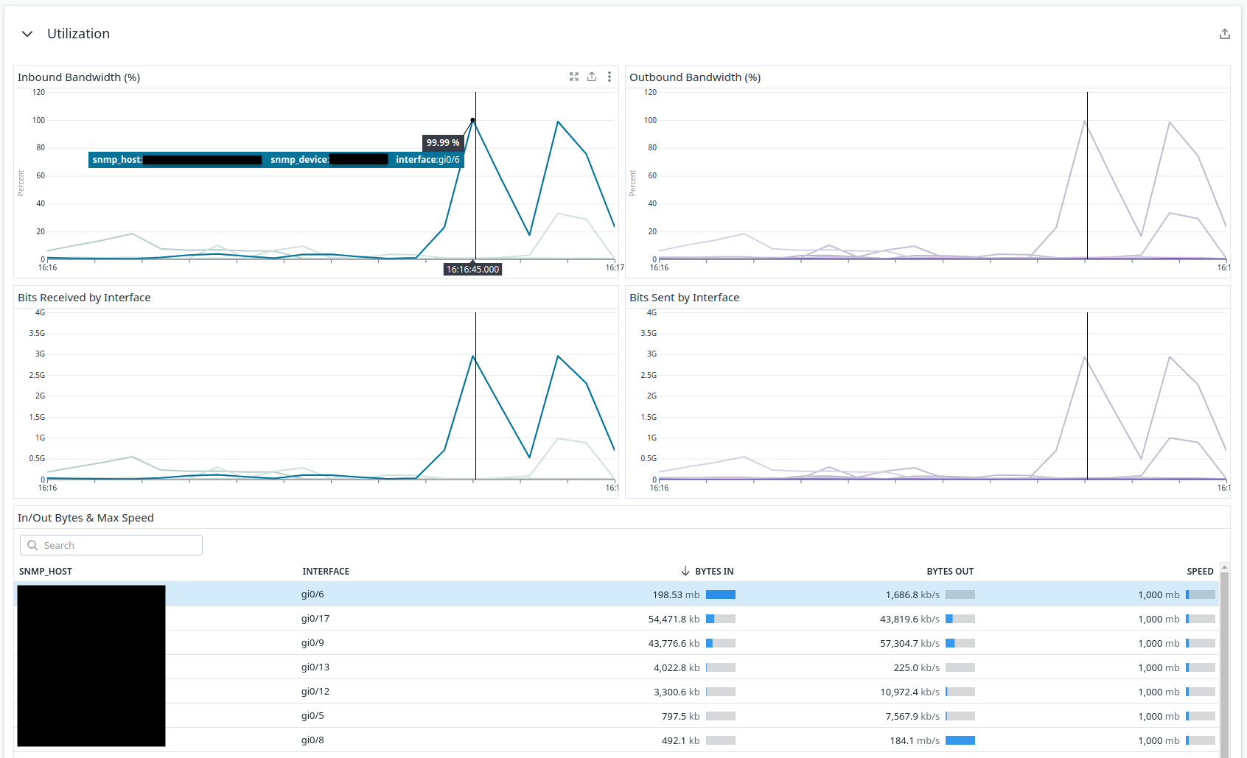1247x758 pixels.
Task: Click Bytes Out bar for gi0/8
Action: pos(960,740)
